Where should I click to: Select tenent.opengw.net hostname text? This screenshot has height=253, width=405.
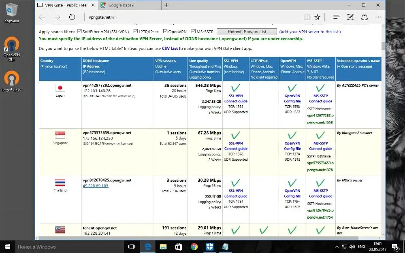[x=100, y=228]
